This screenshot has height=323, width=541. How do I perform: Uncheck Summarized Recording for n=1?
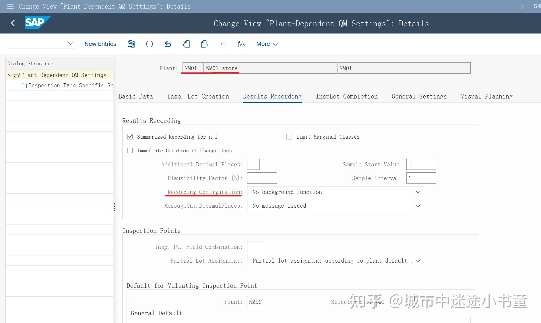pyautogui.click(x=130, y=137)
